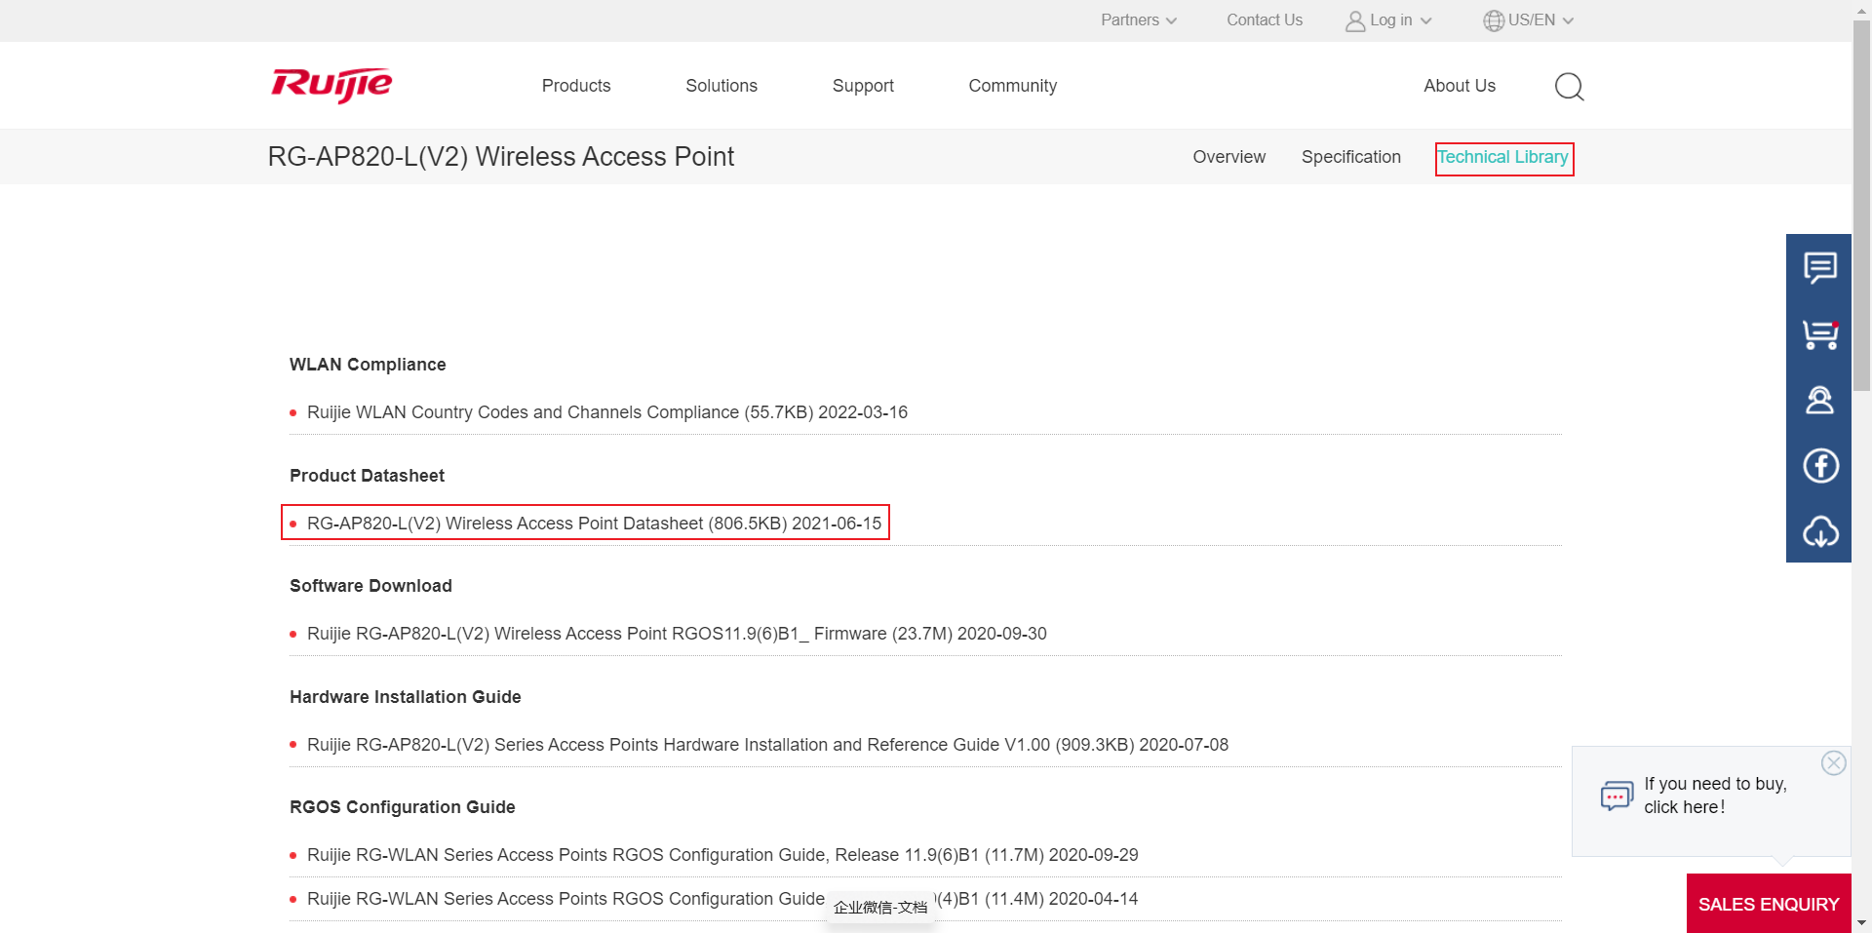
Task: Click the Ruijie logo
Action: (x=331, y=86)
